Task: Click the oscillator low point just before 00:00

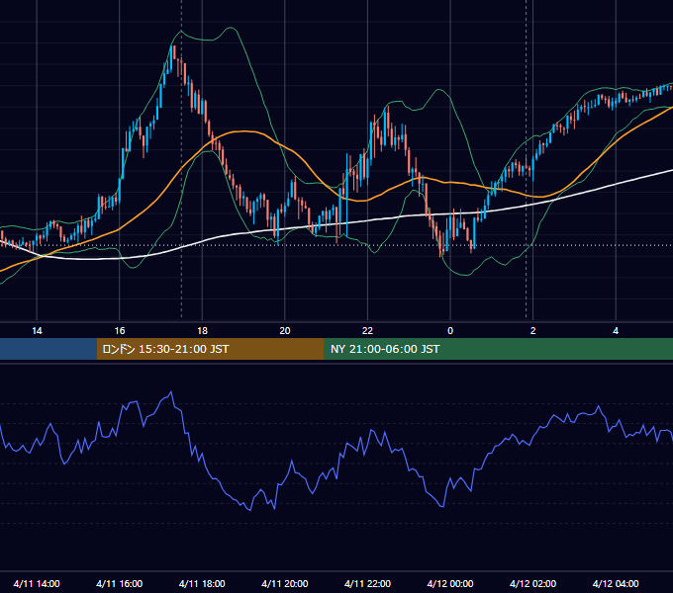Action: [x=442, y=506]
